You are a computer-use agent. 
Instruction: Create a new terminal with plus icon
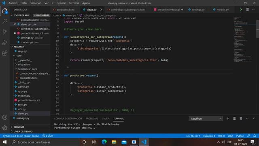coord(228,118)
